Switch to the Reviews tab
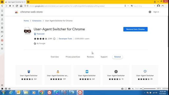 90,57
